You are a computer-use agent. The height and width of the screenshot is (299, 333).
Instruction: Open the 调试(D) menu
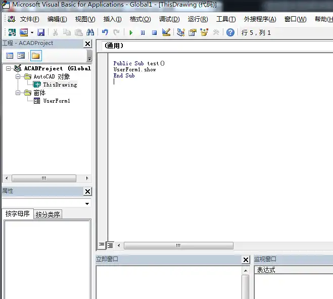click(x=169, y=19)
